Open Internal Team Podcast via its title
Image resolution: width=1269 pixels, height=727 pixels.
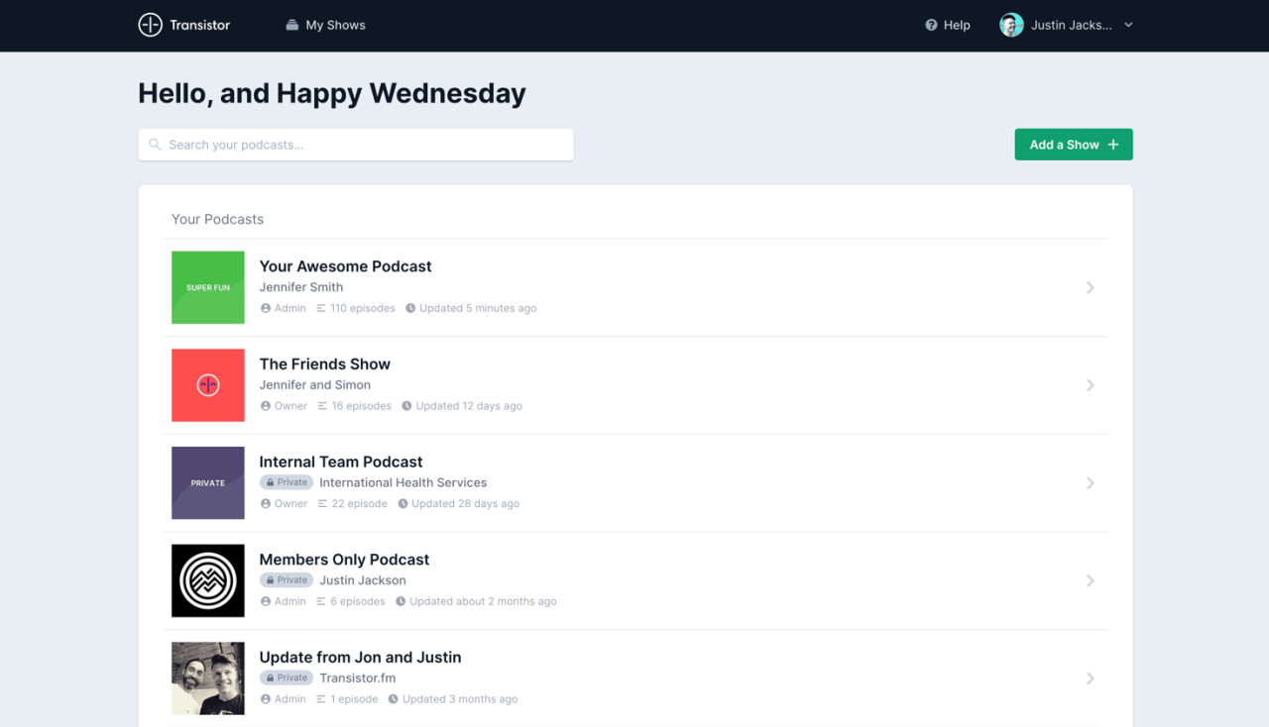(x=341, y=462)
